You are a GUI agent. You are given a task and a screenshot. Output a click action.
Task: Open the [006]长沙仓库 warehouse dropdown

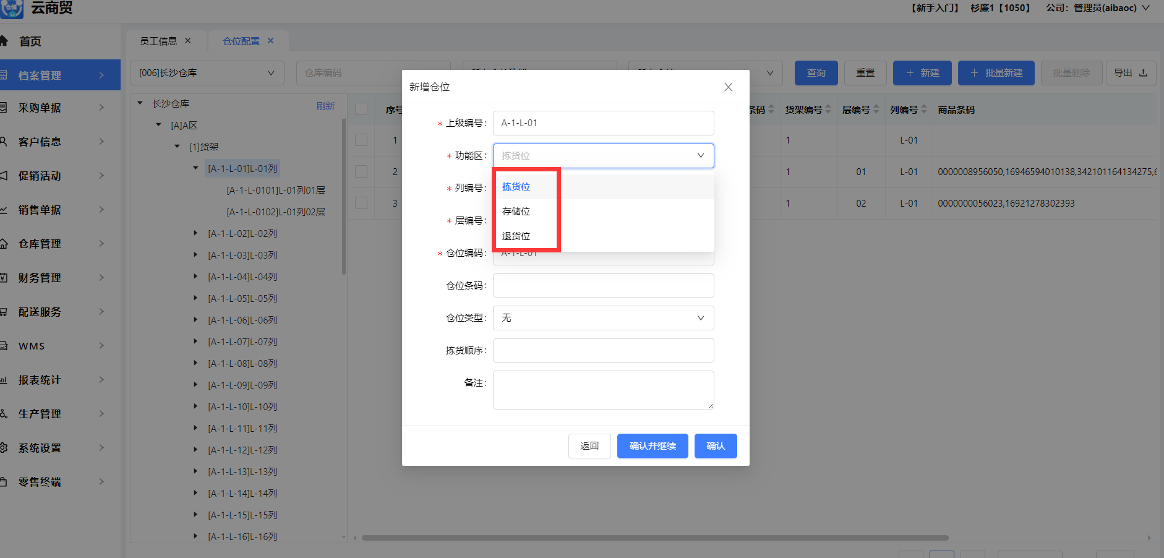coord(207,73)
